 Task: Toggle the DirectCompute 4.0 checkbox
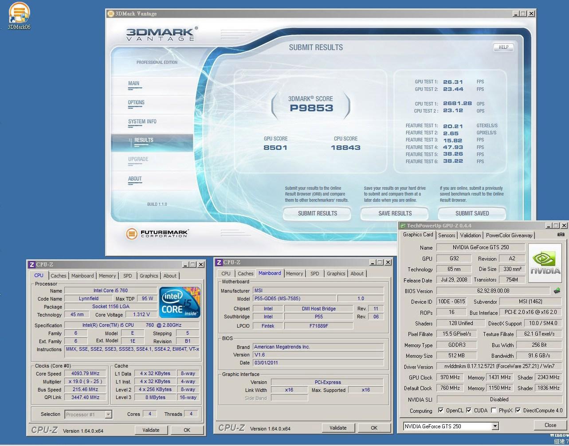(518, 410)
